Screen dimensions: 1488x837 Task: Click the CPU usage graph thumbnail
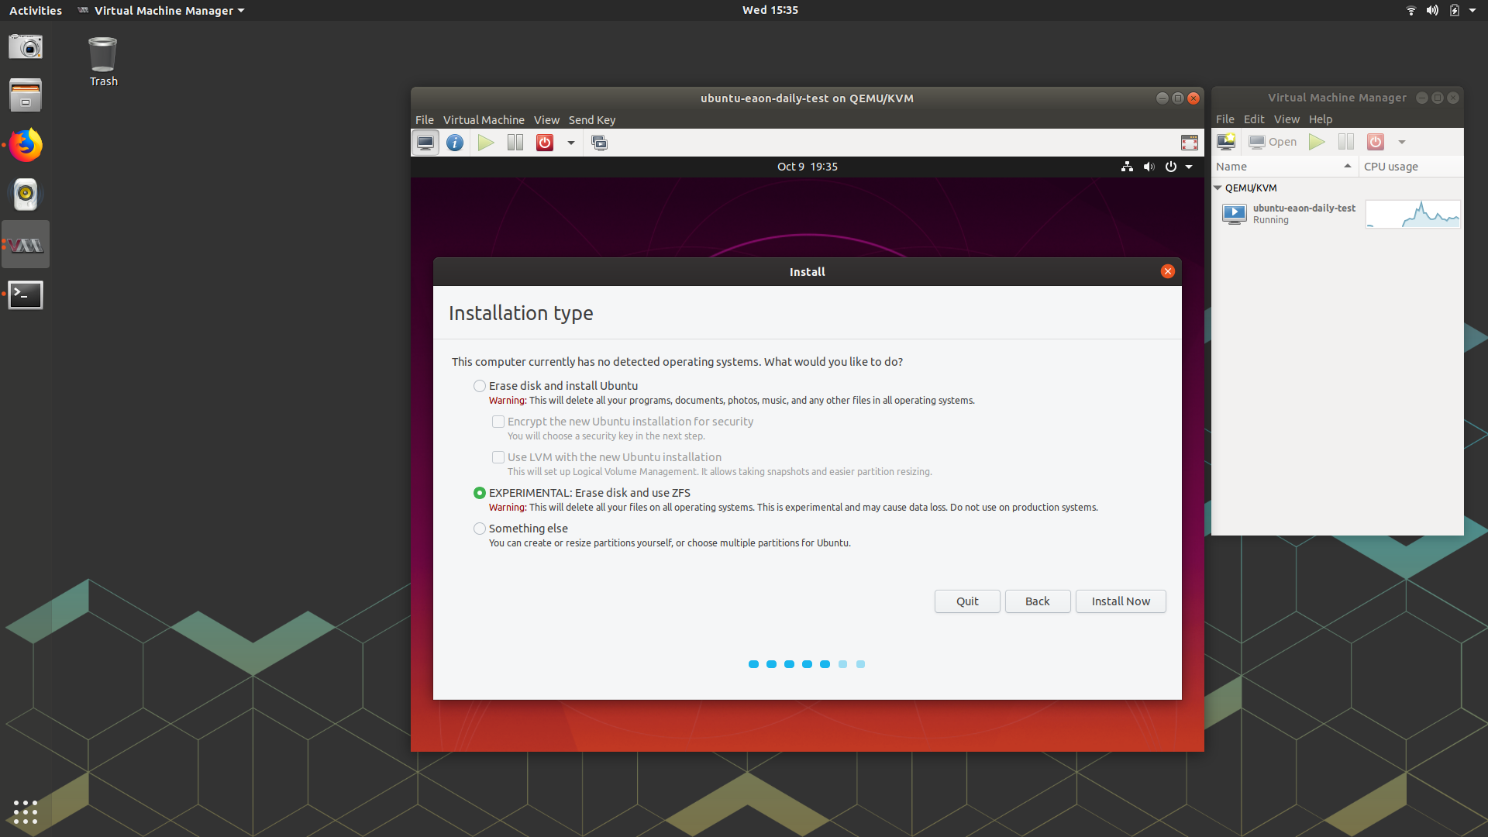(x=1413, y=214)
